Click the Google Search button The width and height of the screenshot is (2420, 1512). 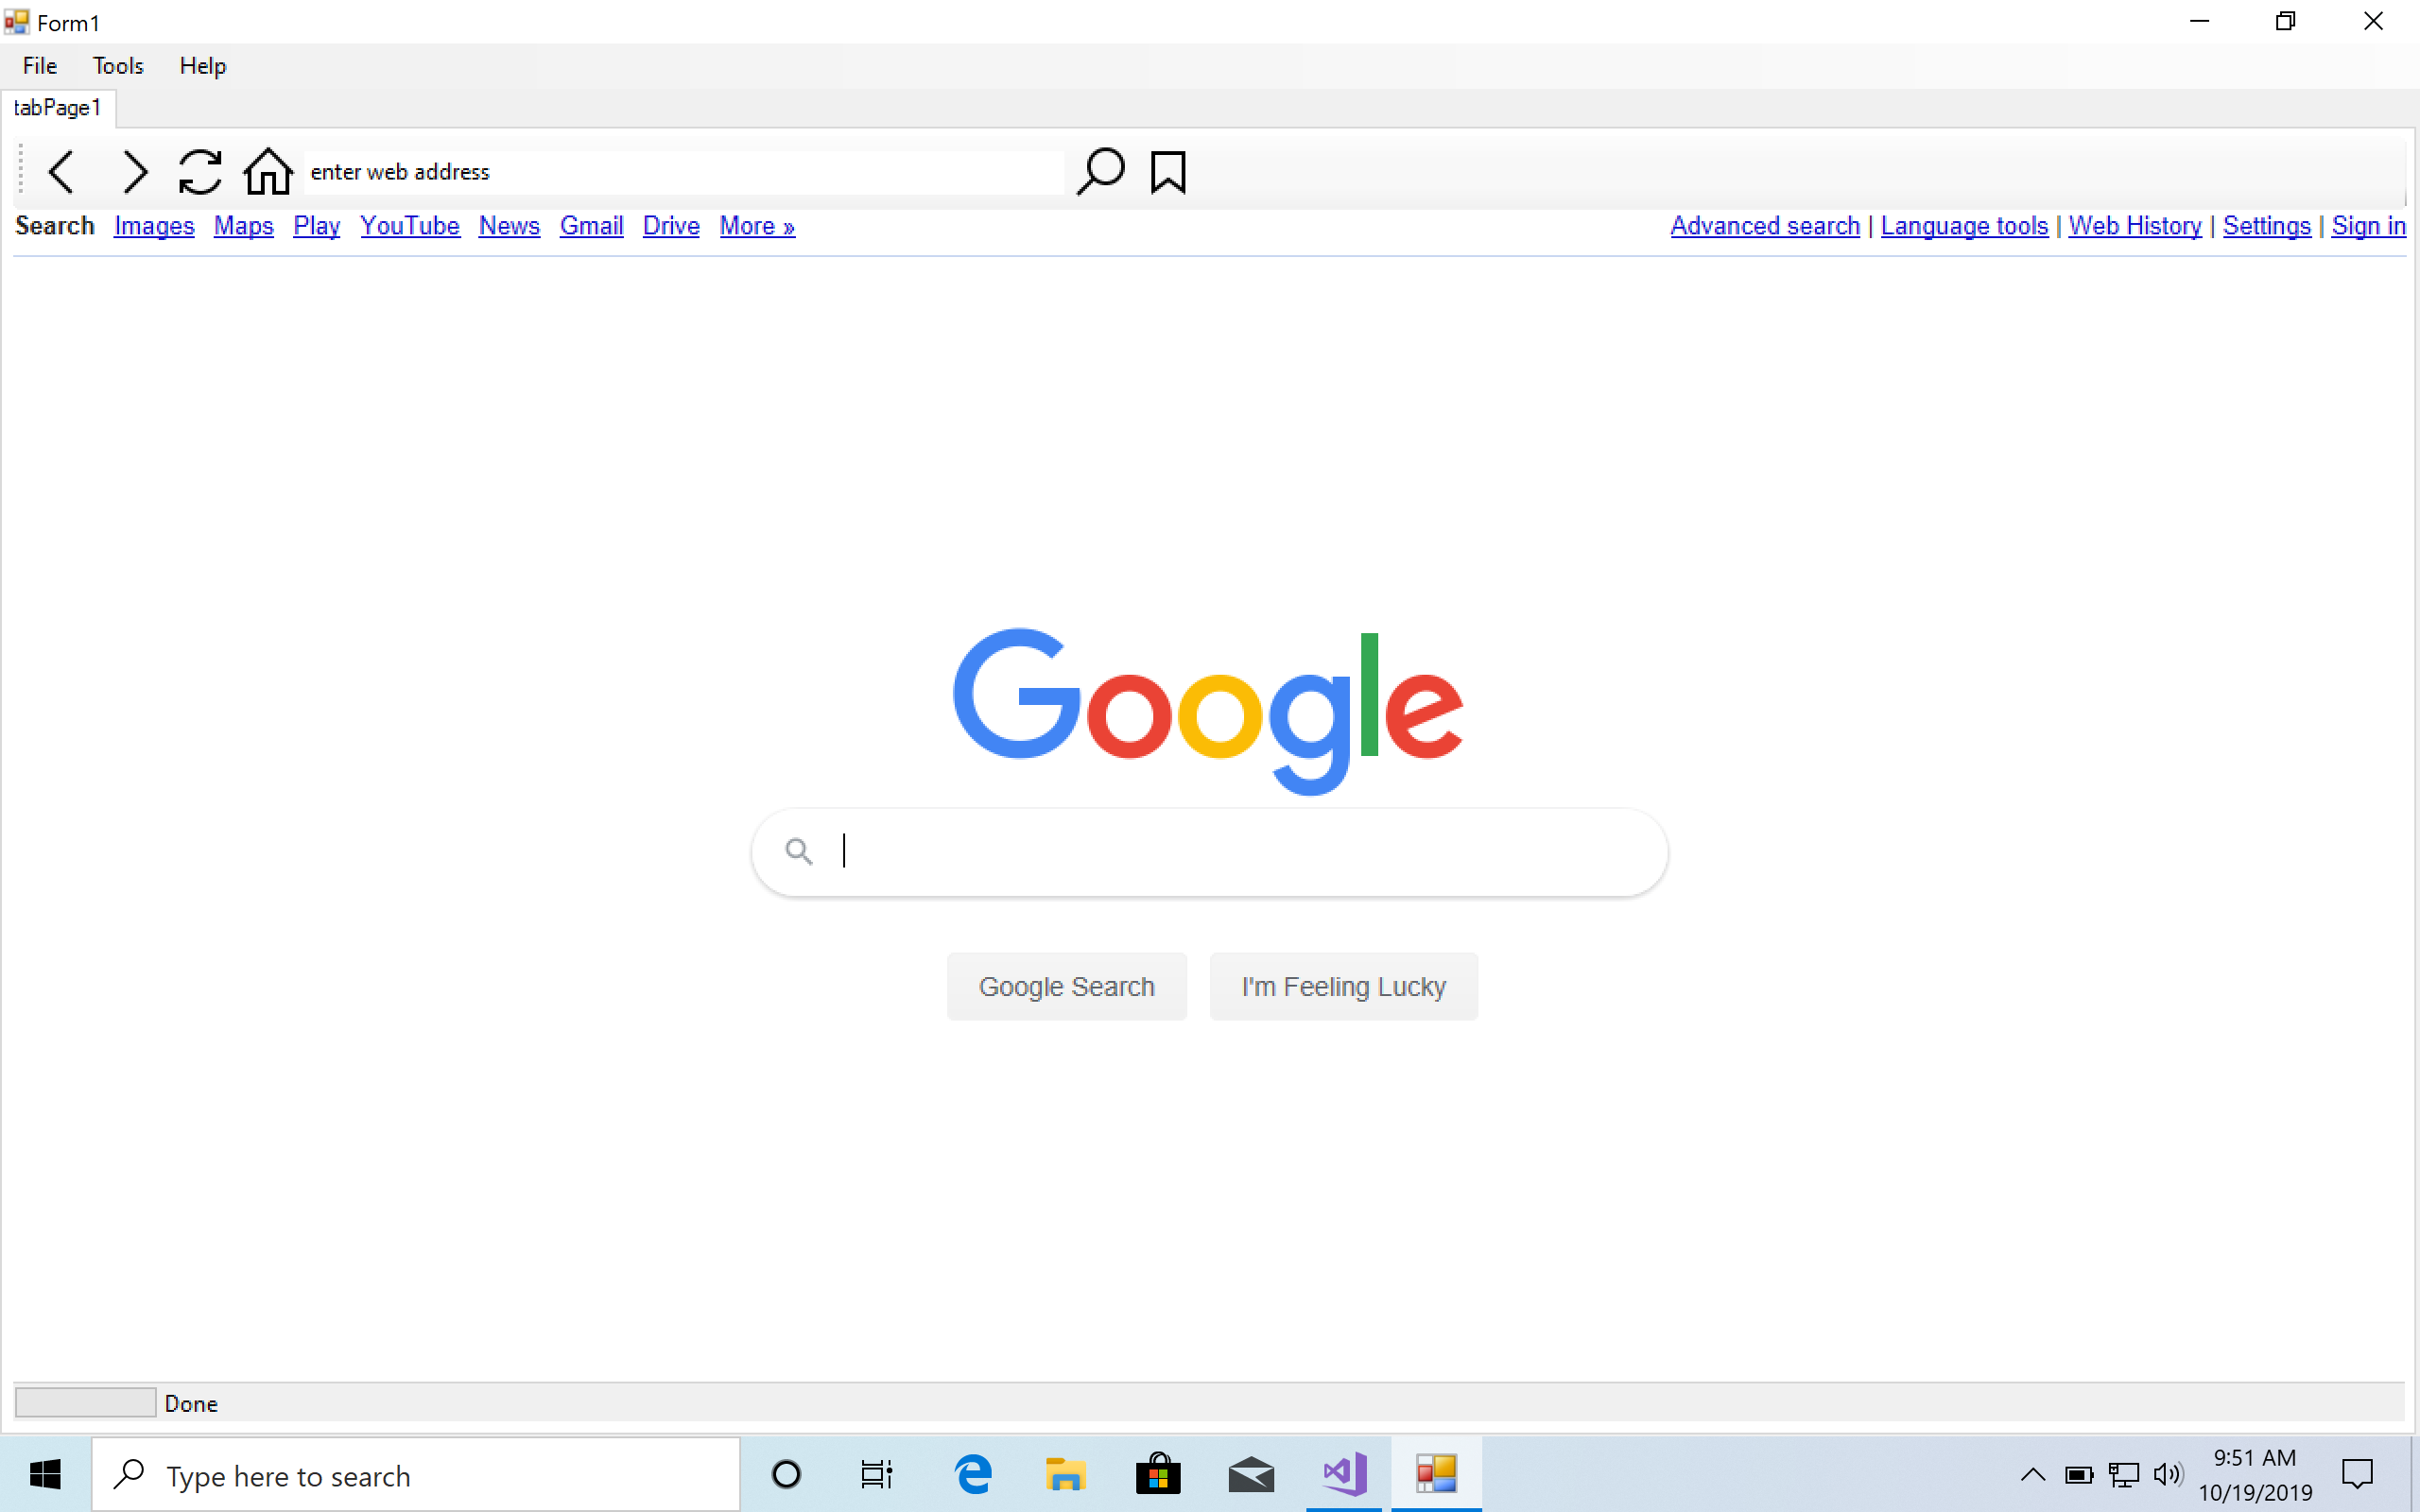click(x=1065, y=986)
